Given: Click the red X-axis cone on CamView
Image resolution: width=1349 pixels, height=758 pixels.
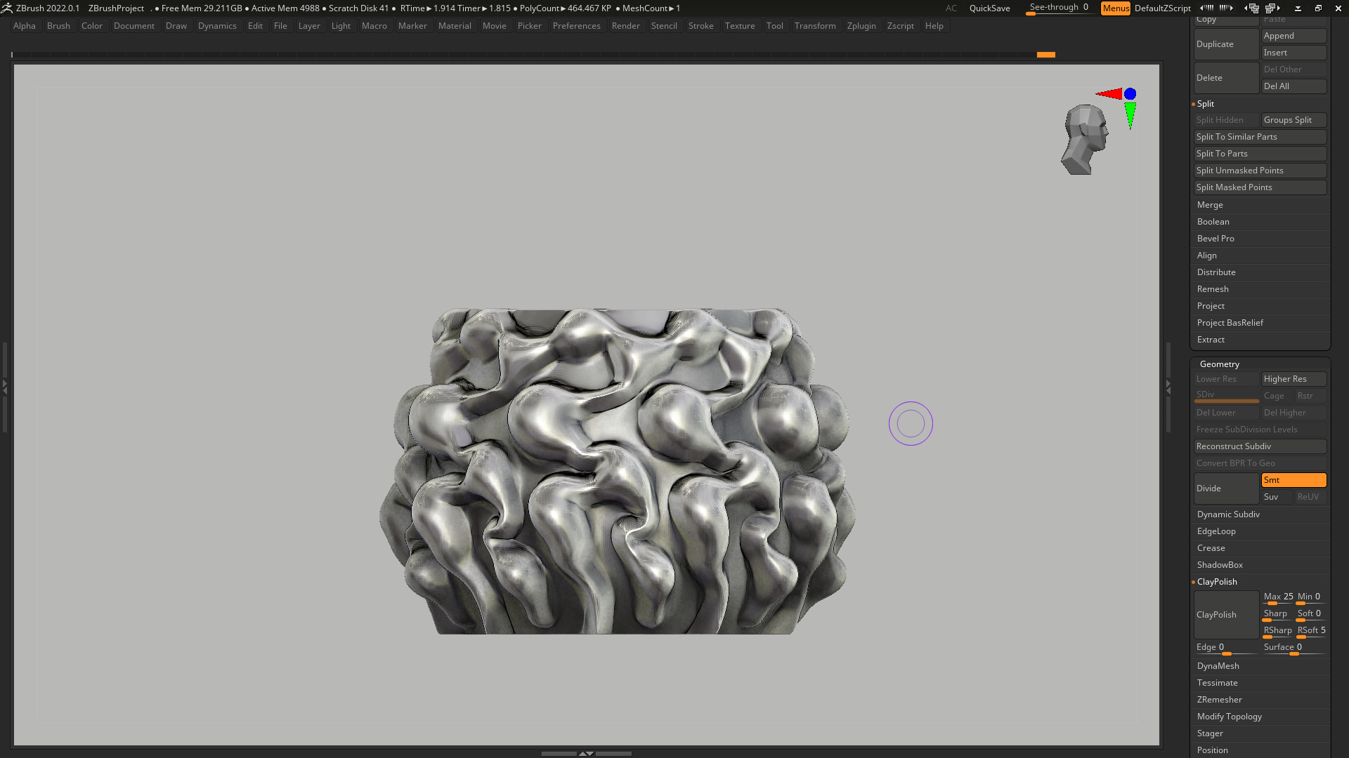Looking at the screenshot, I should pyautogui.click(x=1109, y=93).
